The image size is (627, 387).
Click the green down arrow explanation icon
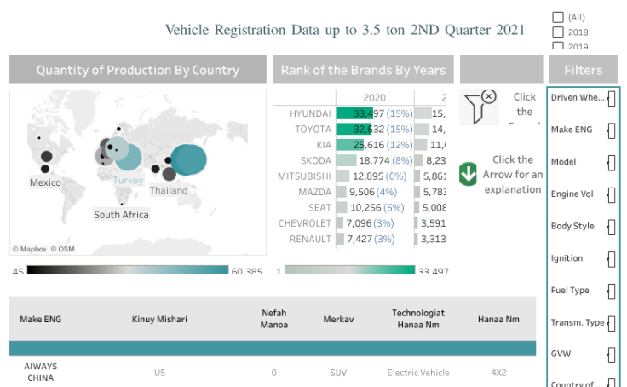[x=468, y=174]
